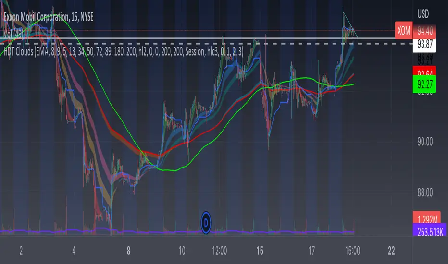The height and width of the screenshot is (264, 448).
Task: Click the 90.00 price axis label
Action: (425, 142)
